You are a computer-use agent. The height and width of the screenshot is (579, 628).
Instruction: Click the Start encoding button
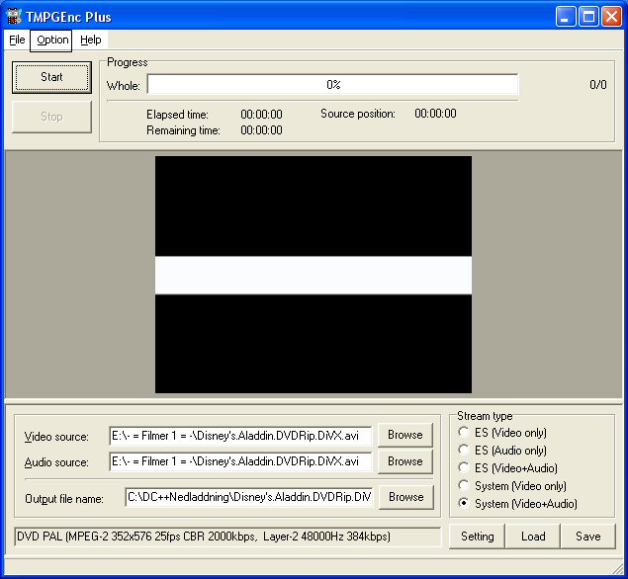(x=51, y=77)
